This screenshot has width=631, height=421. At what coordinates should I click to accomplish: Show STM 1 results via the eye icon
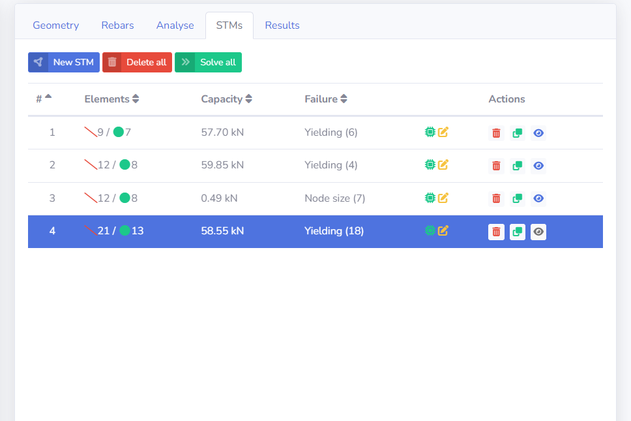pyautogui.click(x=538, y=133)
